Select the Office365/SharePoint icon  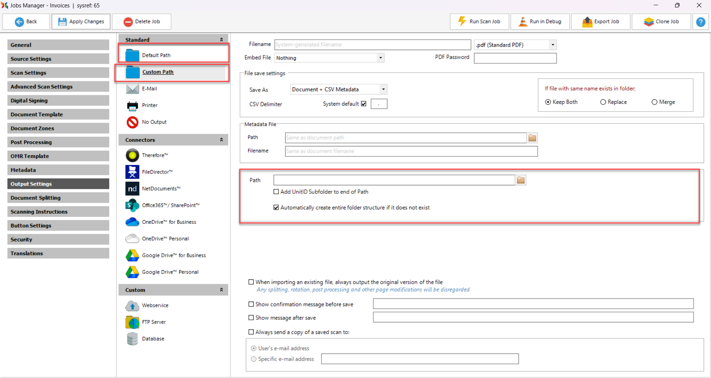[x=132, y=205]
